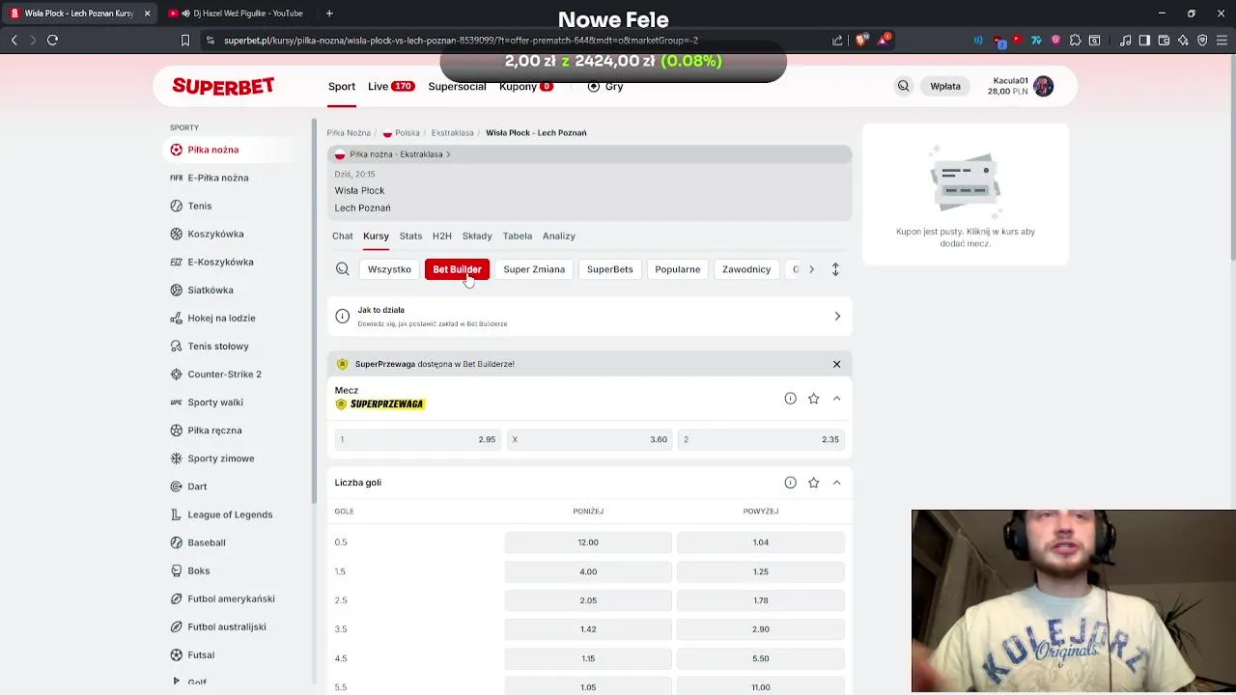Screen dimensions: 1236x695
Task: Open Dart sport category
Action: pyautogui.click(x=188, y=486)
